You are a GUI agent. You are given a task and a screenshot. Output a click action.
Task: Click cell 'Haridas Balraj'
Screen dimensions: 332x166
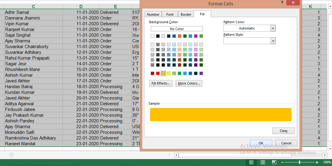33,87
